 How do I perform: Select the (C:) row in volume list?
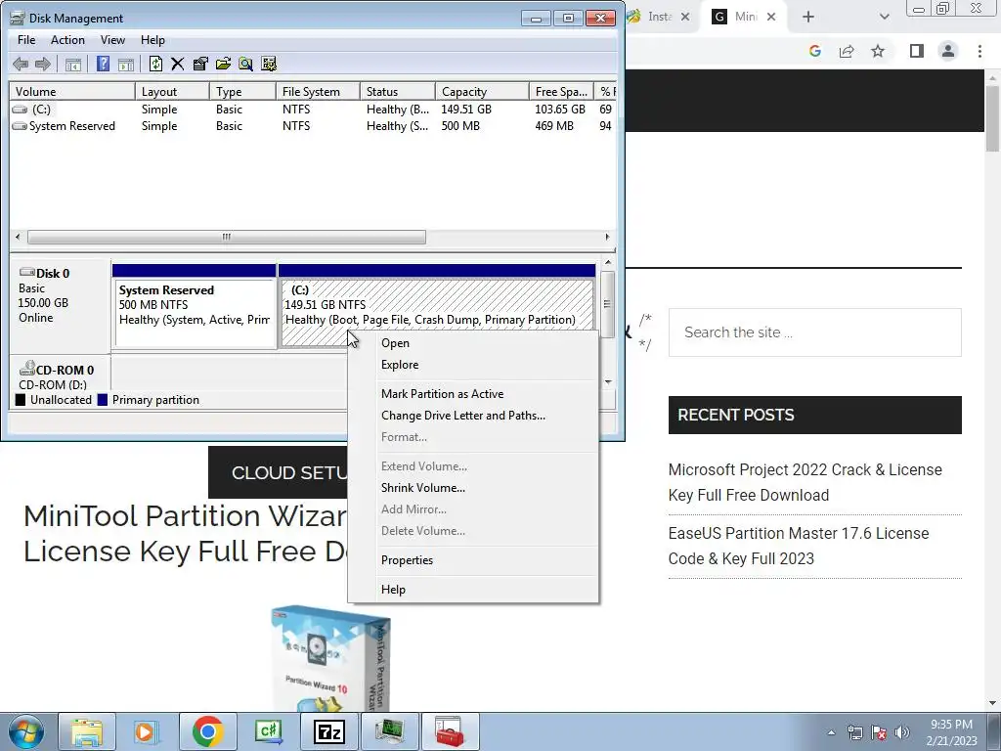click(x=313, y=110)
